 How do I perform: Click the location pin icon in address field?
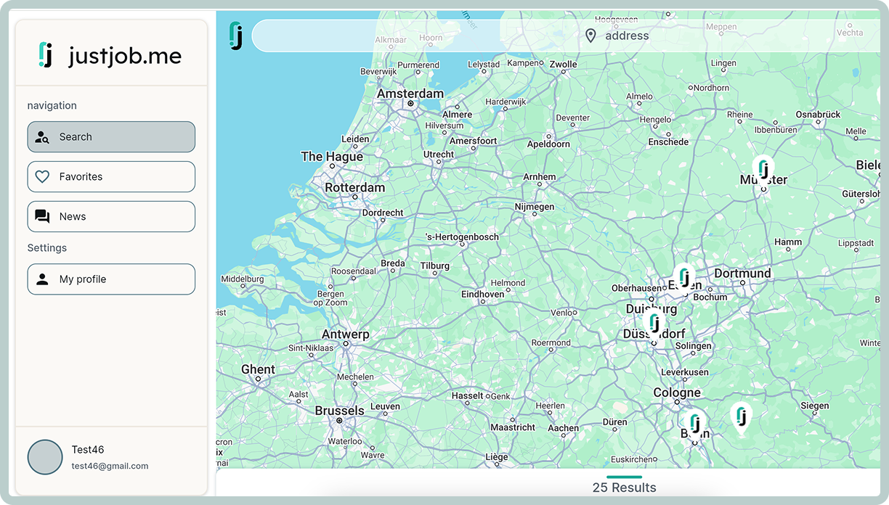click(590, 36)
